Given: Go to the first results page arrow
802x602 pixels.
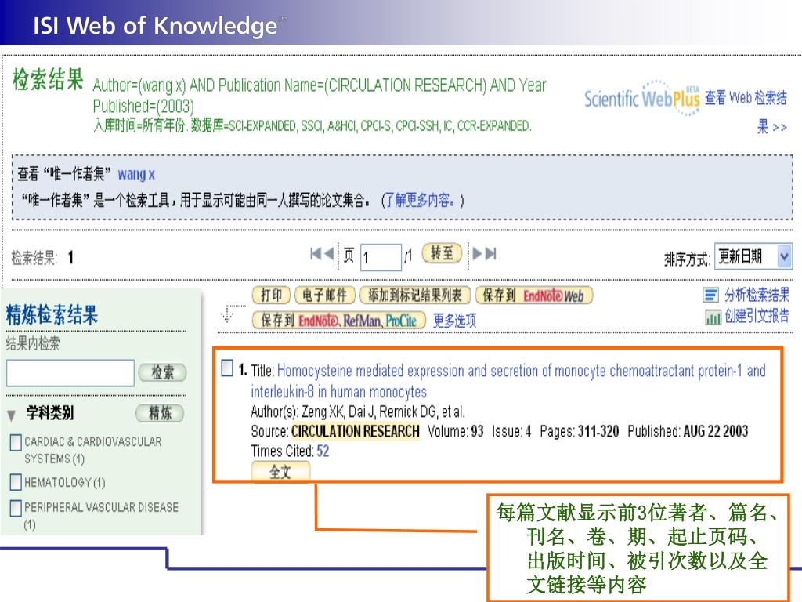Looking at the screenshot, I should point(315,253).
